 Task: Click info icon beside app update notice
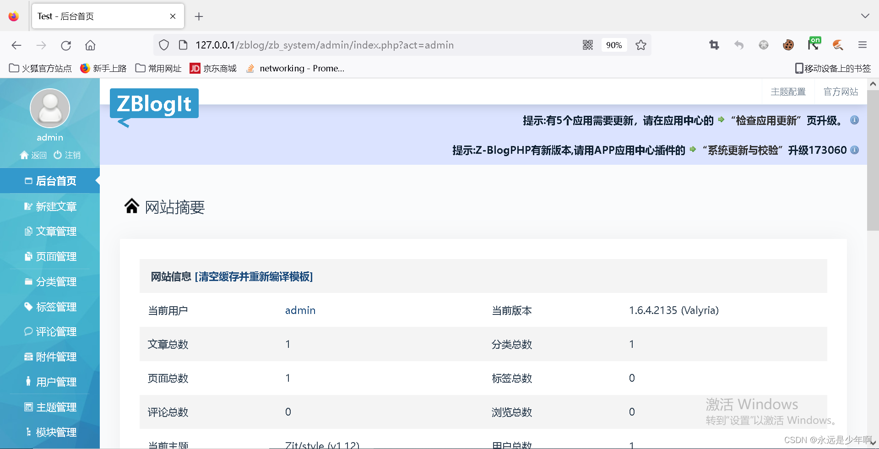click(854, 120)
